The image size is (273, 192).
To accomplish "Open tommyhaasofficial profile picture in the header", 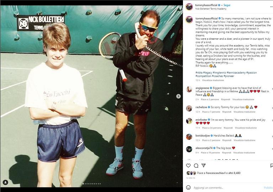I will (x=189, y=7).
